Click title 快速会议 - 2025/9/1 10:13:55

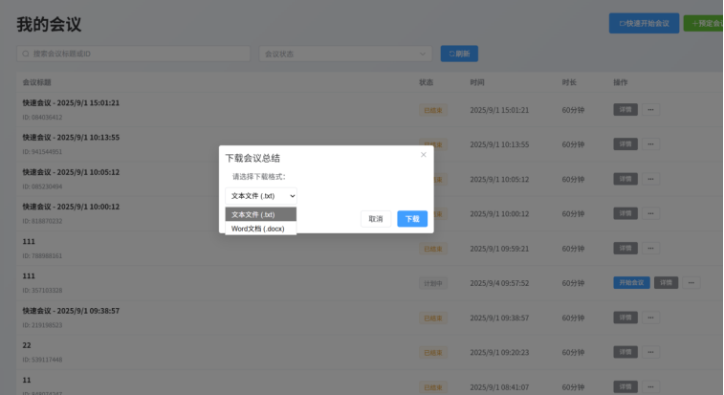(x=71, y=138)
